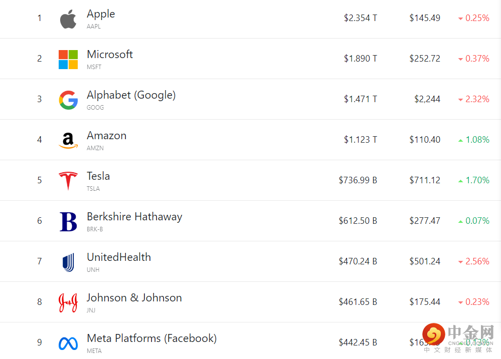This screenshot has width=501, height=359.
Task: Click the Amazon logo icon
Action: click(68, 141)
